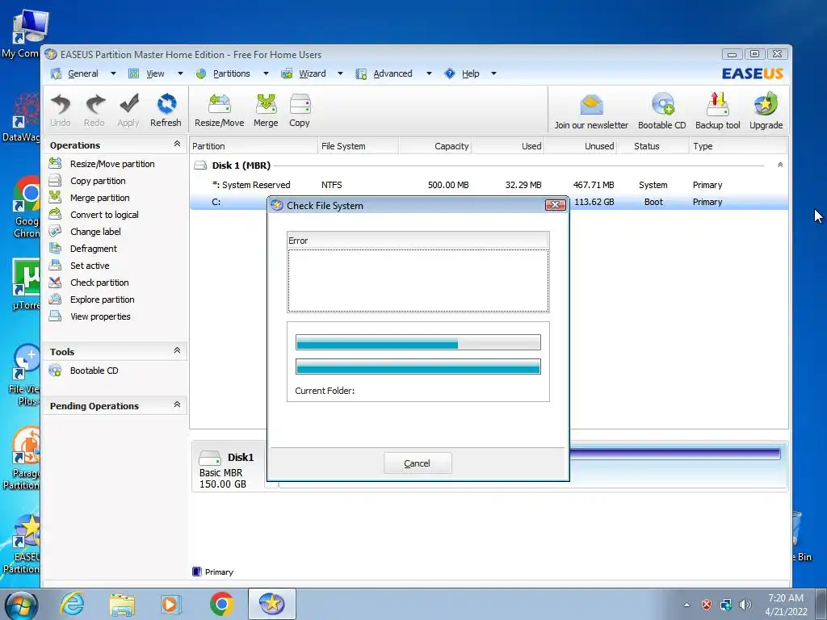
Task: Select the Copy toolbar tool
Action: point(300,110)
